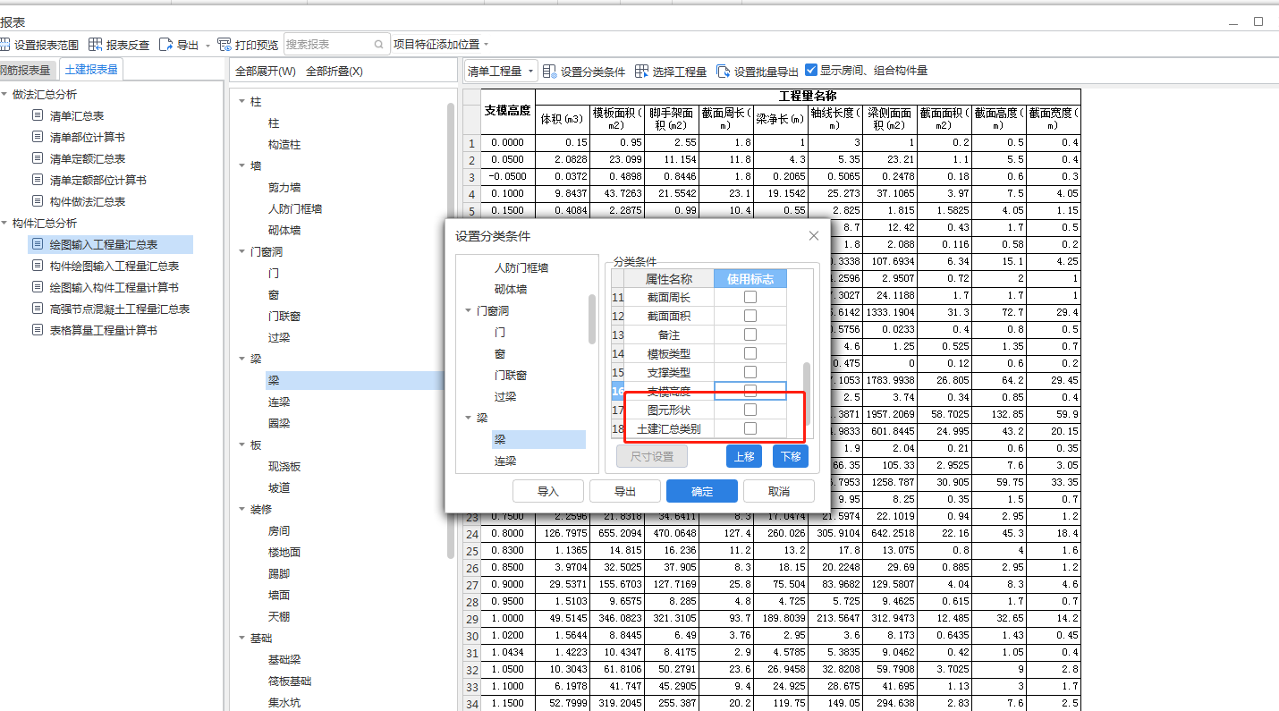Open dropdown arrow next to 导出
Viewport: 1279px width, 711px height.
click(208, 45)
